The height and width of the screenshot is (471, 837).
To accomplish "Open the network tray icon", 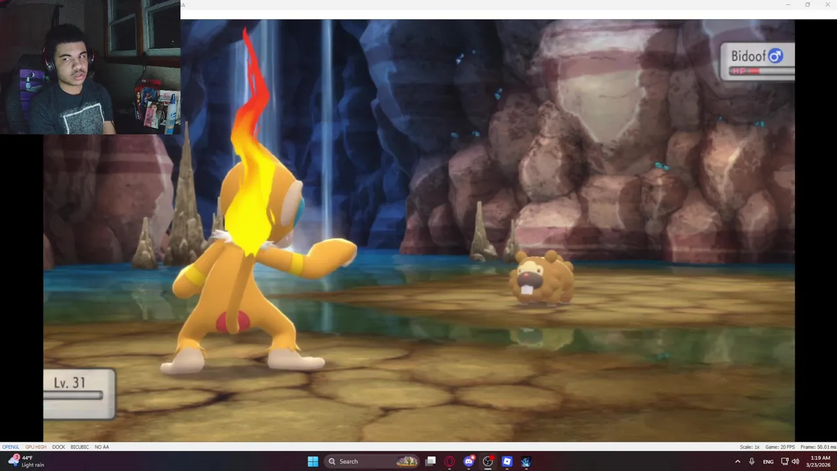I will tap(785, 461).
